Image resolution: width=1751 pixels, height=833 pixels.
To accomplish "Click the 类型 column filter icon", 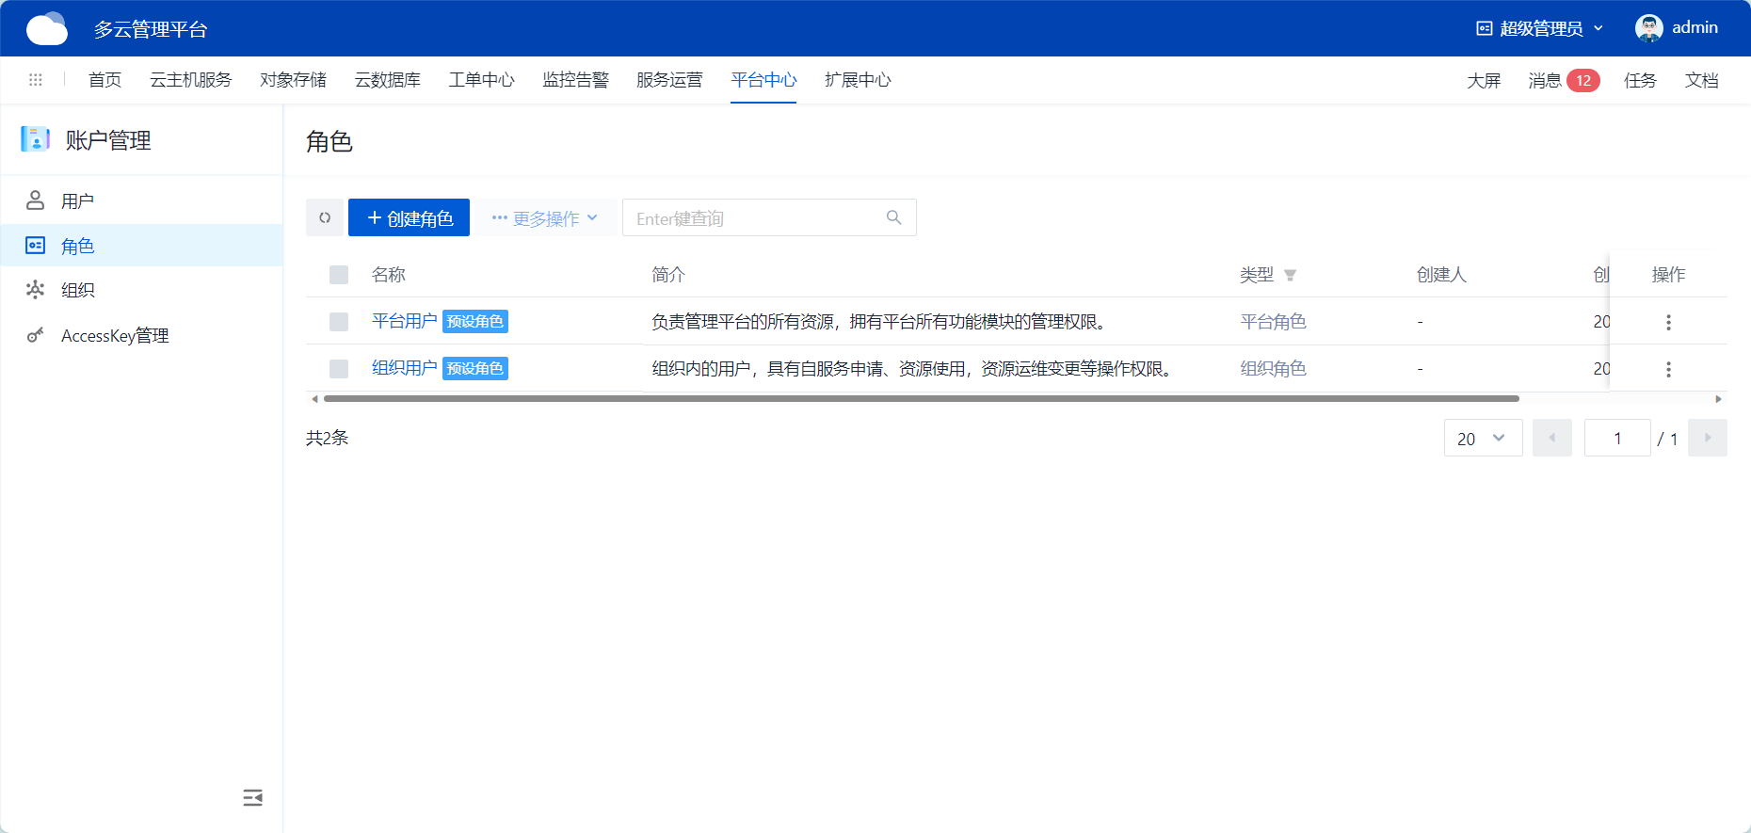I will point(1290,276).
